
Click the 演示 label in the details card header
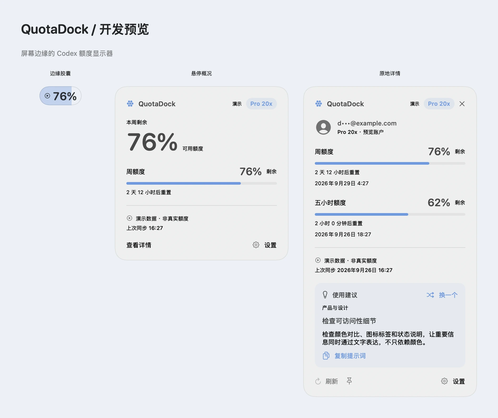(x=415, y=104)
